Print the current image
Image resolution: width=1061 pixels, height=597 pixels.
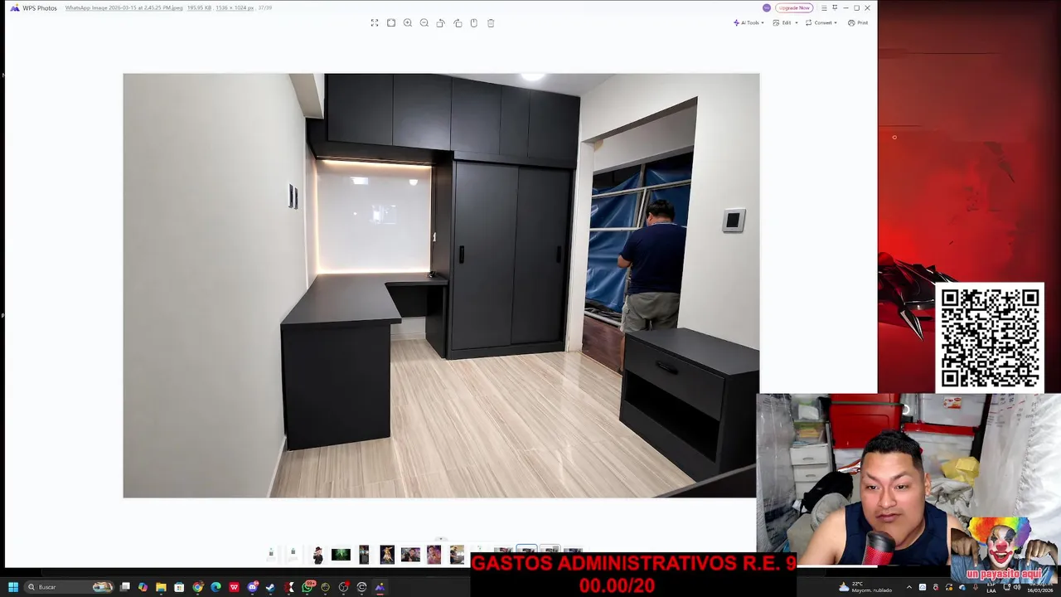coord(858,23)
